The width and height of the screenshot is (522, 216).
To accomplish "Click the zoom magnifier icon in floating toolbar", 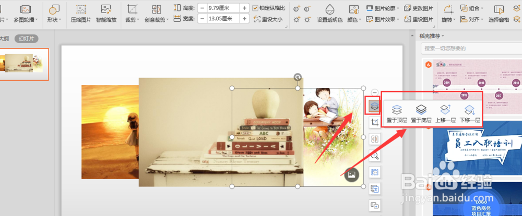I will [374, 155].
